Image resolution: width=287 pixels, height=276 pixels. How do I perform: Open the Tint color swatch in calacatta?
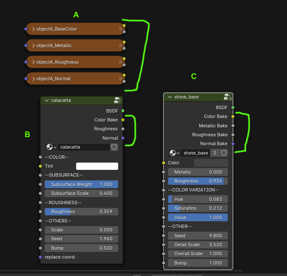(97, 166)
